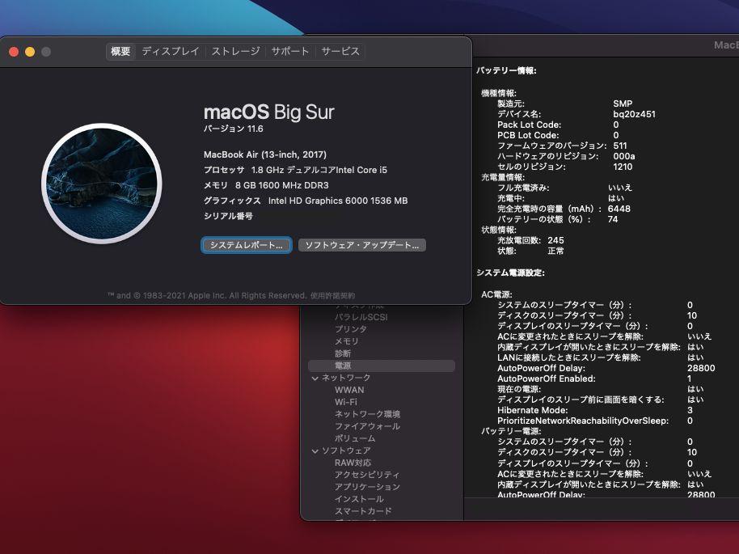Click the シリアル番号 label
This screenshot has height=554, width=739.
pos(228,216)
